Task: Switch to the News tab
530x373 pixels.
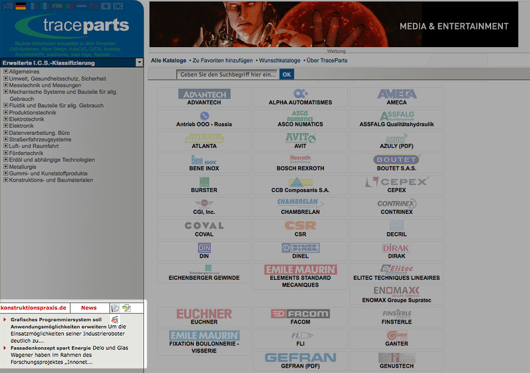Action: pos(89,308)
